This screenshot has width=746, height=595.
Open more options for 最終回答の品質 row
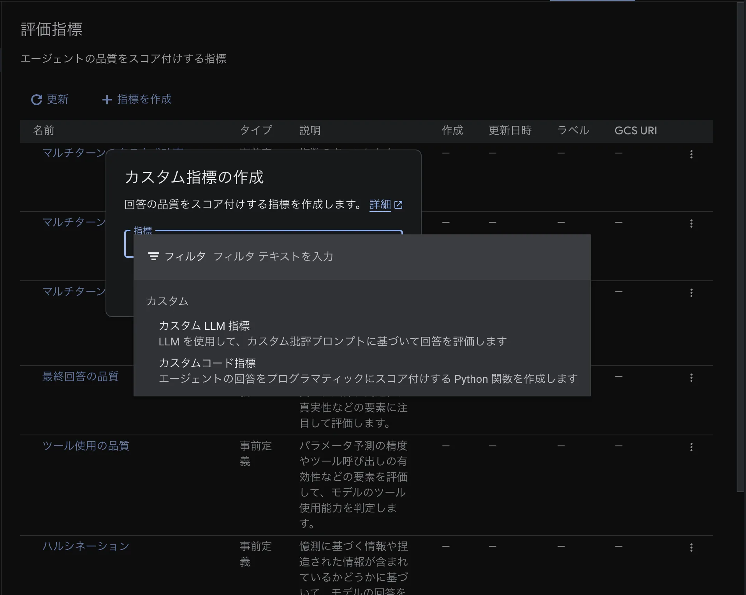[x=691, y=378]
